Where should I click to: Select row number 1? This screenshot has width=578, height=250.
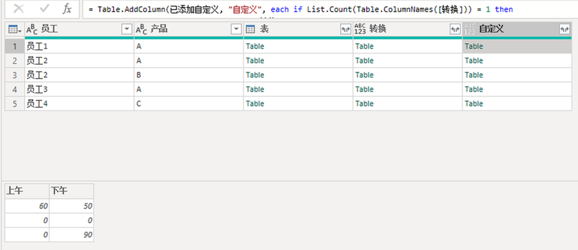[15, 46]
